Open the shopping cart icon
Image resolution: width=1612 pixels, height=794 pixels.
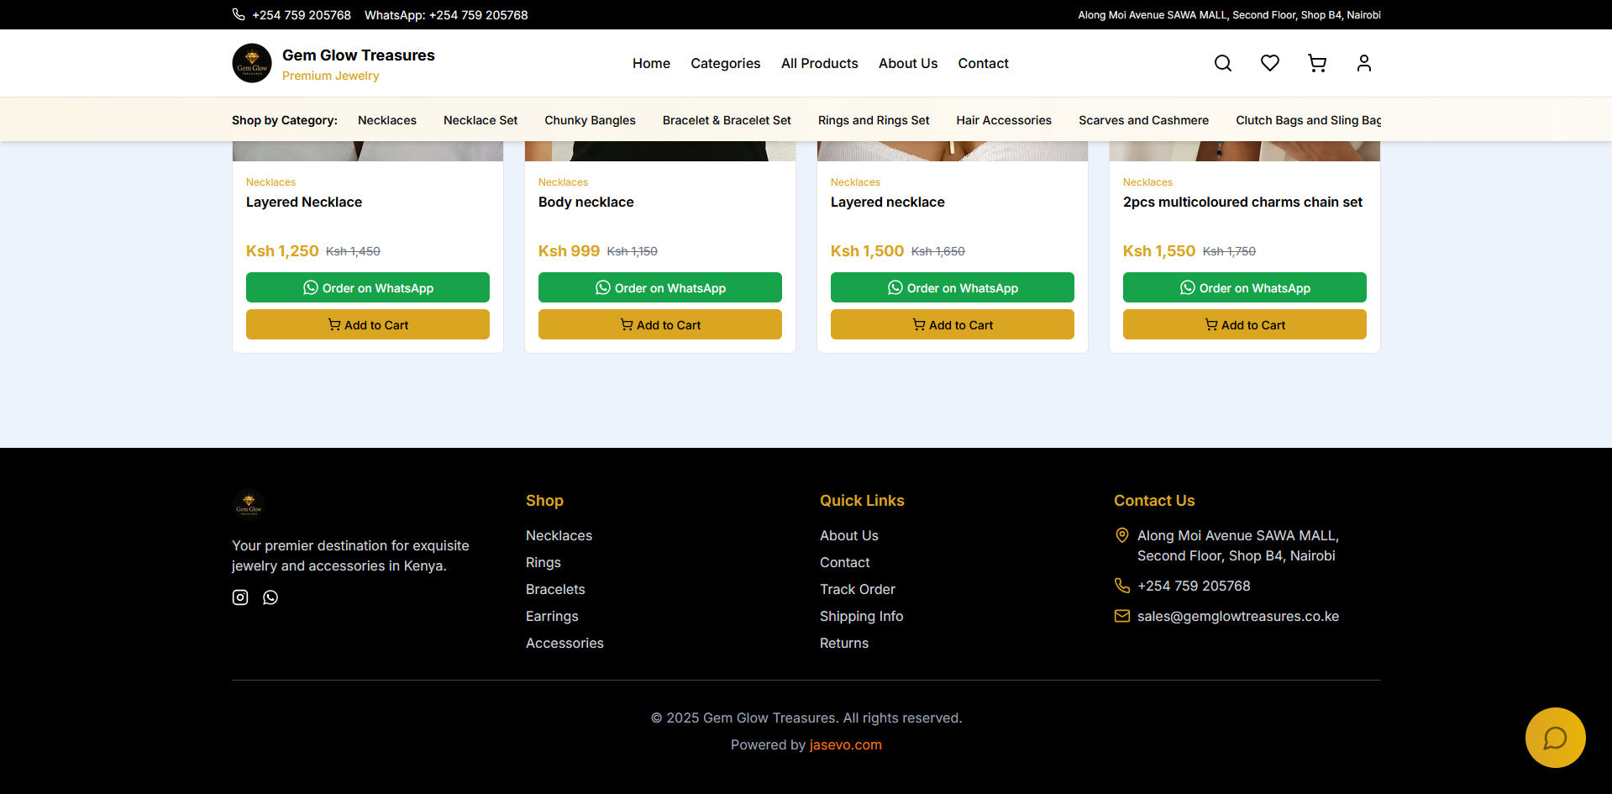pos(1317,63)
